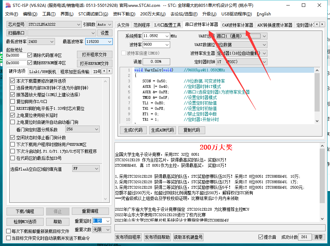Viewport: 330px width, 246px height.
Task: Toggle 空闲状态时停止看门狗计数 checkbox
Action: (13, 138)
